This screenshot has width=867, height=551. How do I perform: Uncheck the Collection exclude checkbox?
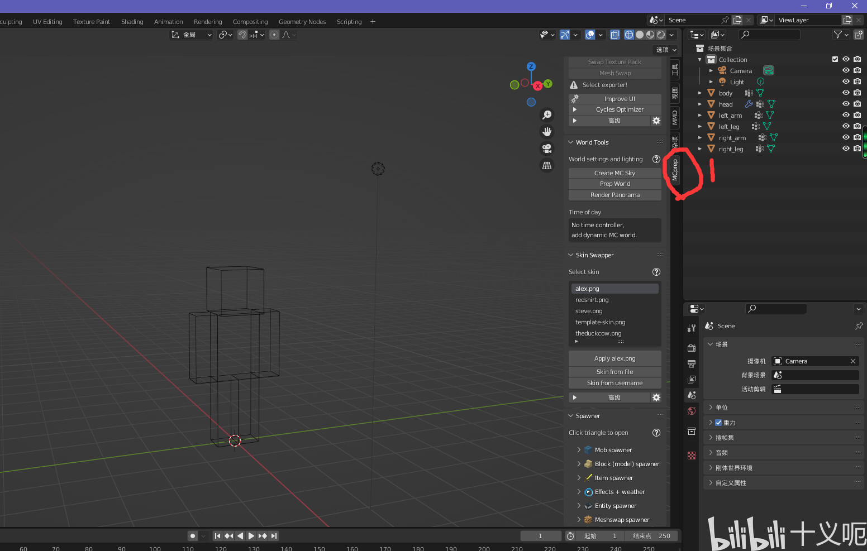835,59
